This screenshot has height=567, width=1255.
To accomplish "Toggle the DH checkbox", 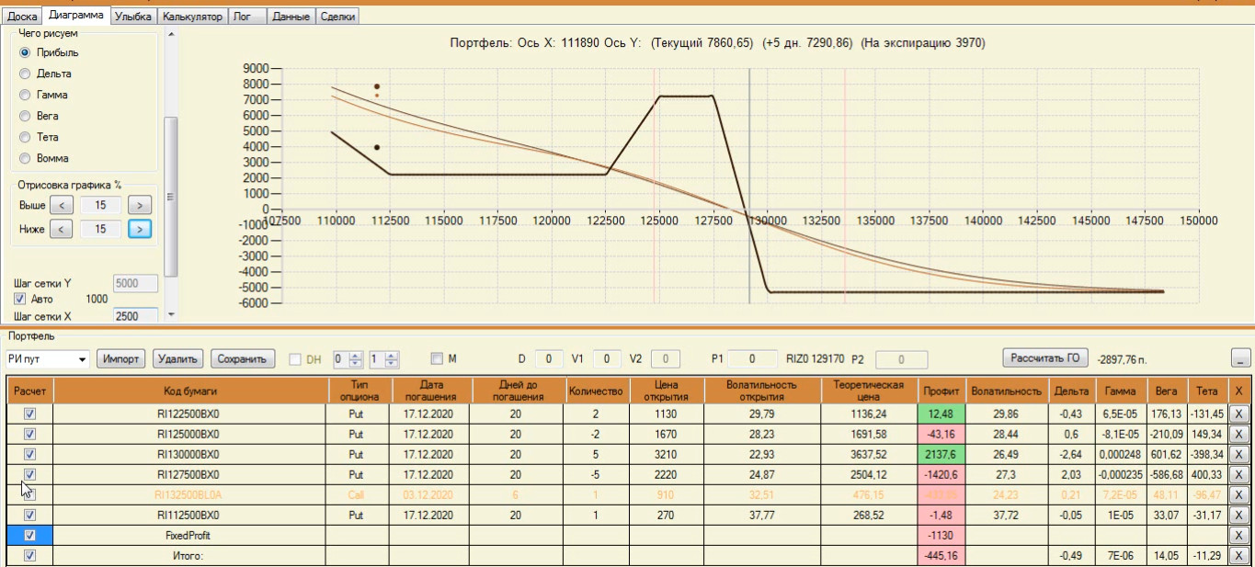I will point(295,358).
